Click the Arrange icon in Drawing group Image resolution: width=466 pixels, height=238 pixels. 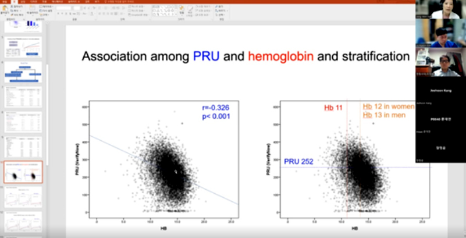pyautogui.click(x=182, y=10)
